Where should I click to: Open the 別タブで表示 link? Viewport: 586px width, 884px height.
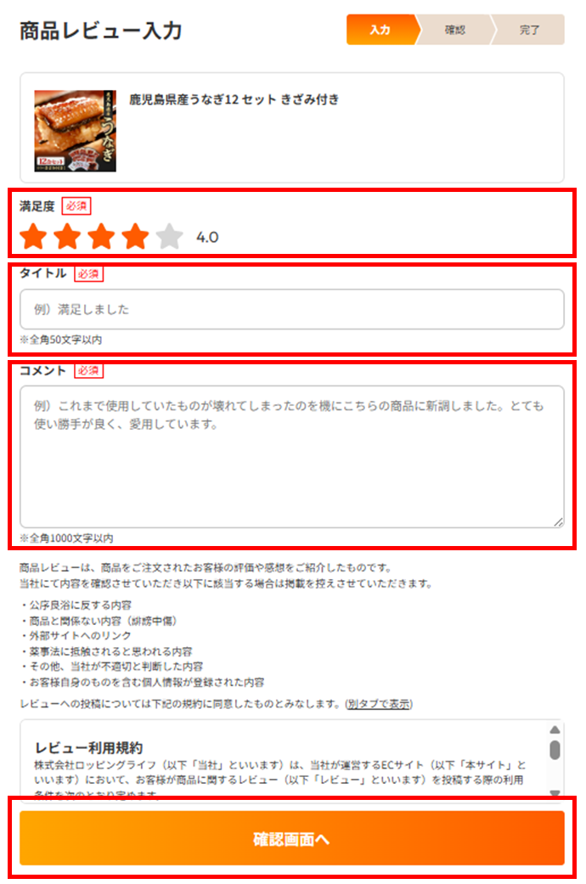tap(379, 704)
